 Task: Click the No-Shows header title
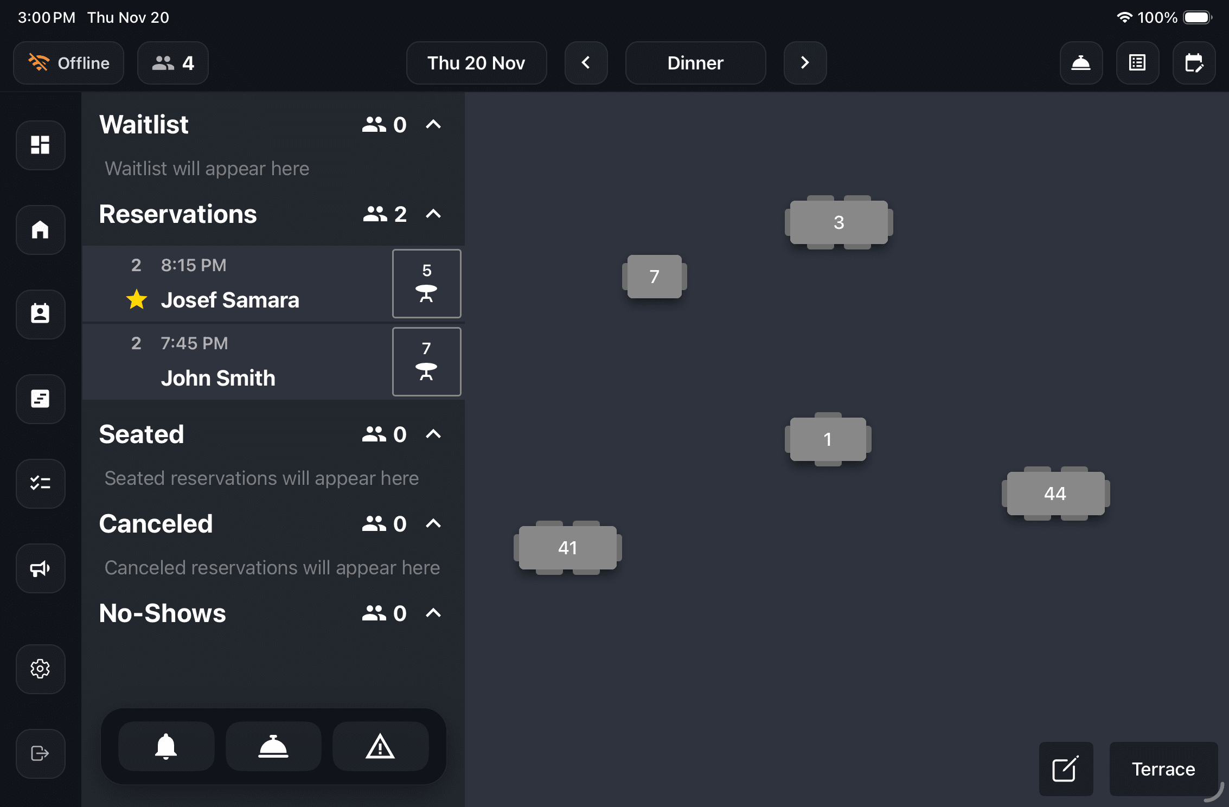point(163,613)
